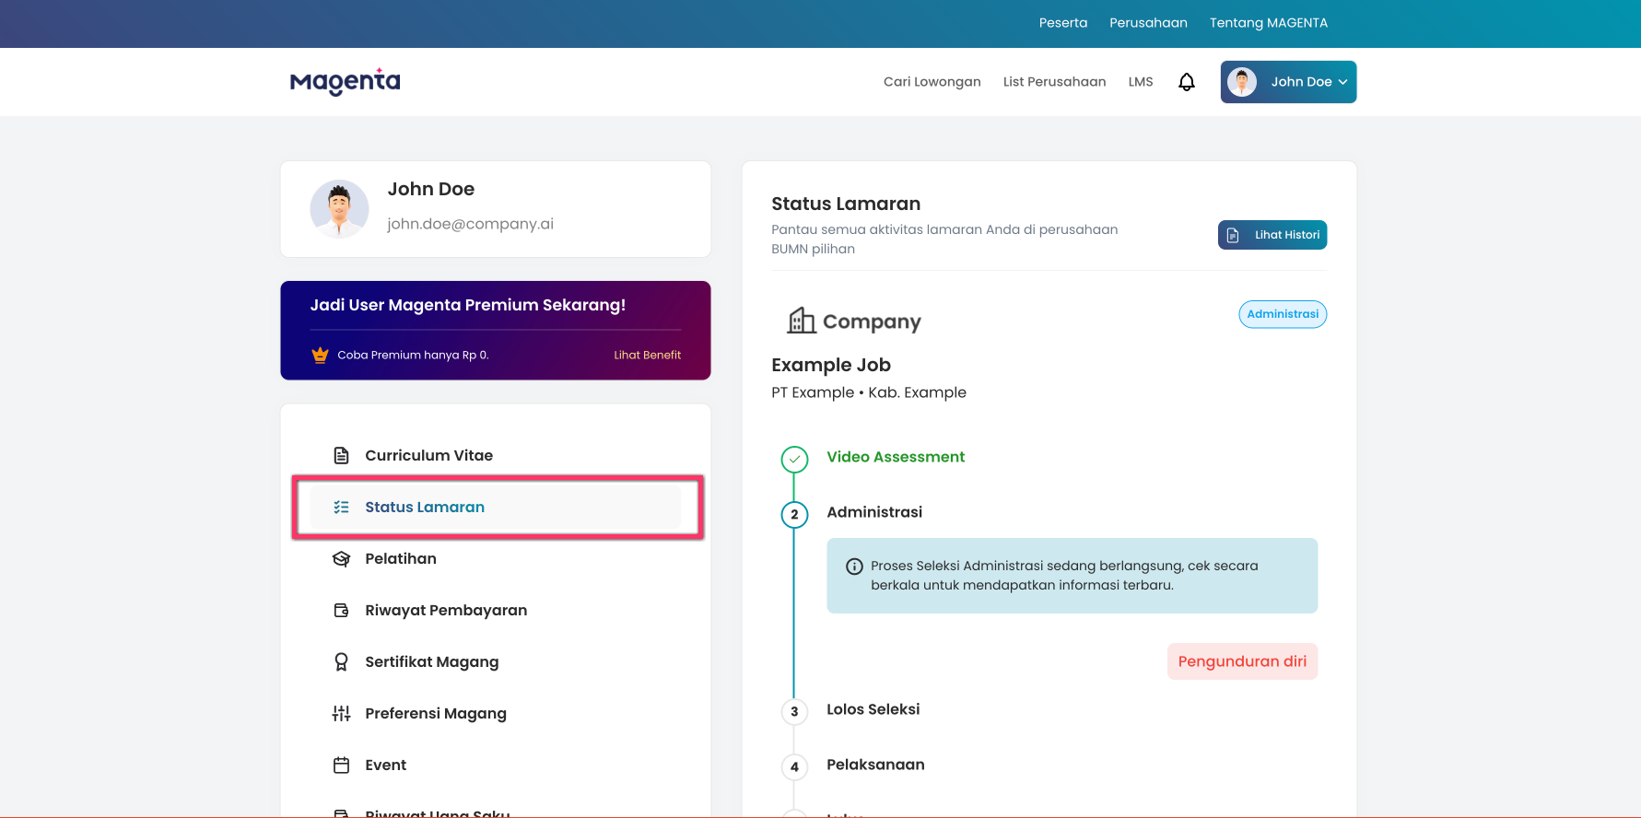Open the Lihat Benefit link

[x=647, y=355]
